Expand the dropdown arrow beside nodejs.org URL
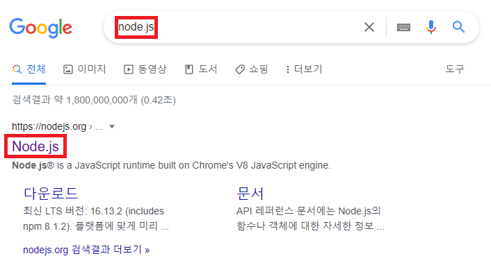The image size is (491, 272). (x=112, y=126)
